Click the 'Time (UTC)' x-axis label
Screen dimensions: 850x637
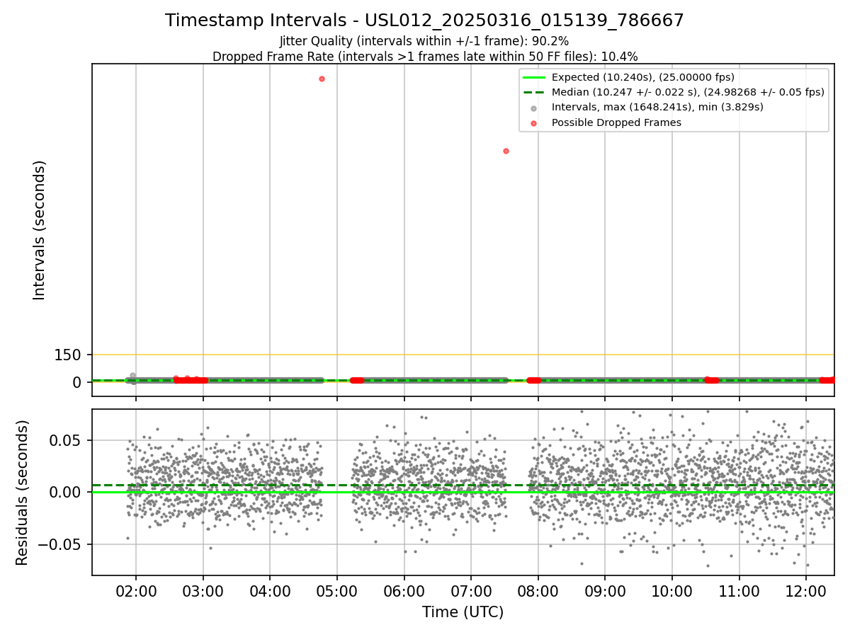[x=463, y=612]
